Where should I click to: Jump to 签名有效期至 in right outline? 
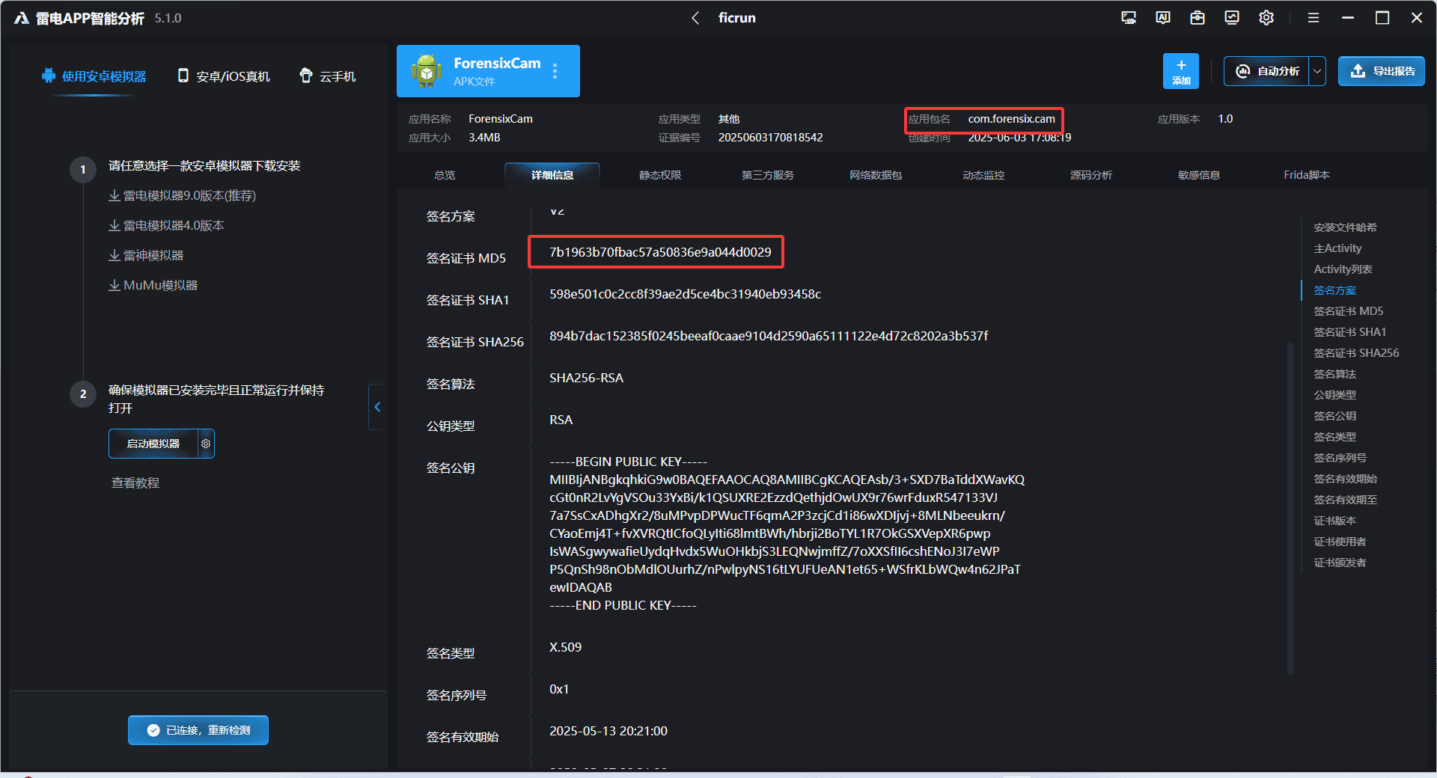1345,500
